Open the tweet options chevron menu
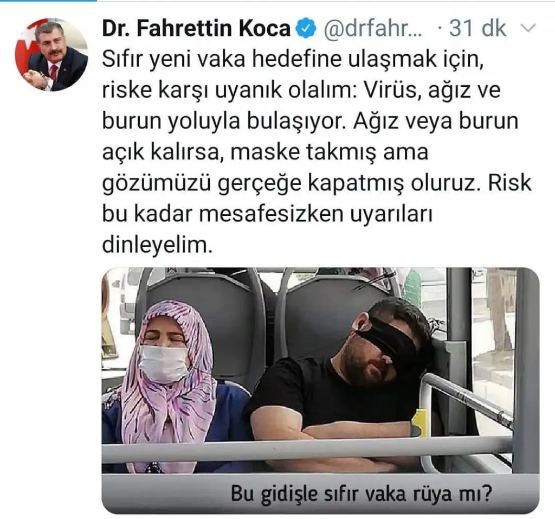 pos(528,28)
